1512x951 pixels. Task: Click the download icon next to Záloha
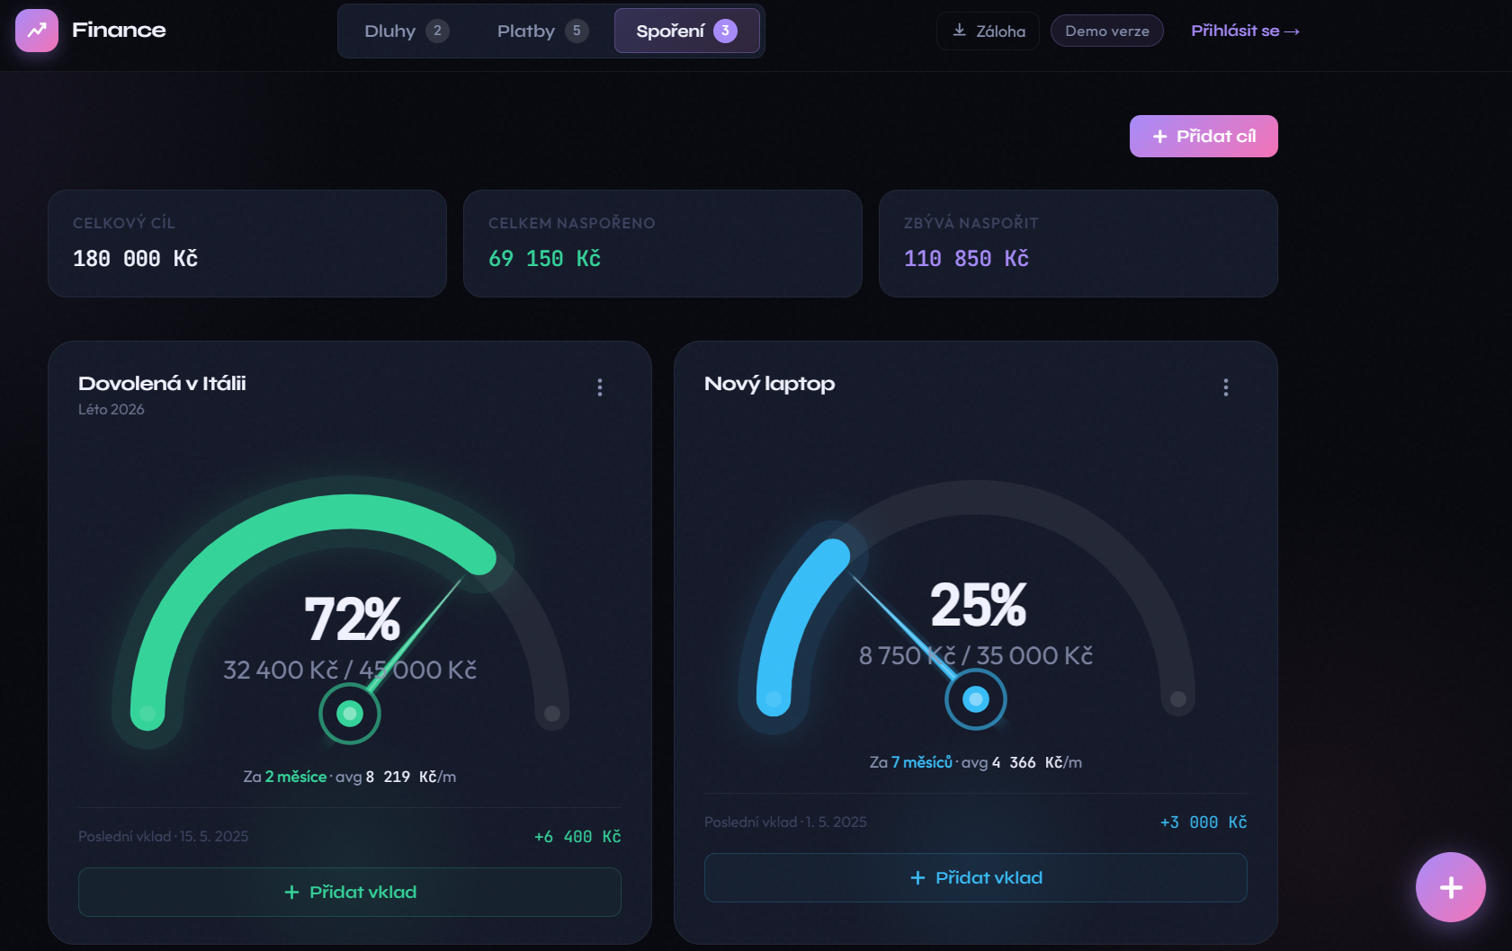click(x=960, y=31)
